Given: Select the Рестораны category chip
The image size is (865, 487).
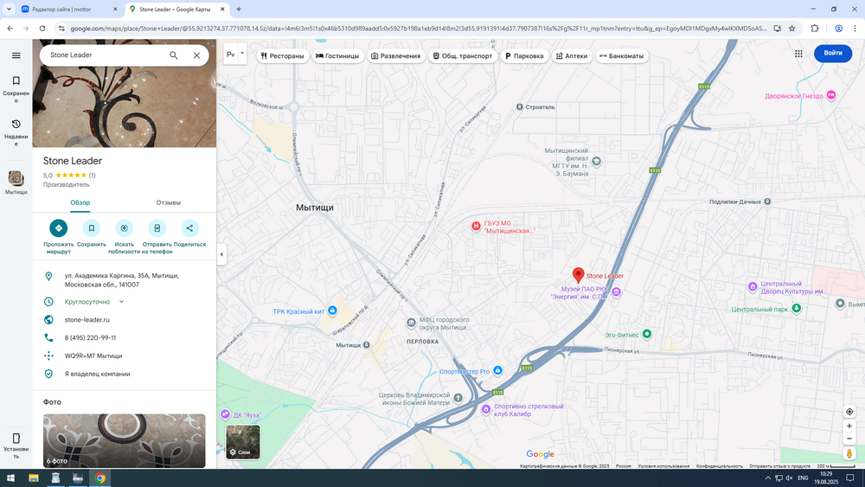Looking at the screenshot, I should (282, 56).
